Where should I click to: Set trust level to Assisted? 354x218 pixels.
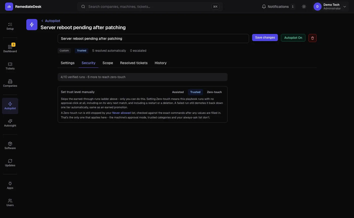[x=178, y=92]
